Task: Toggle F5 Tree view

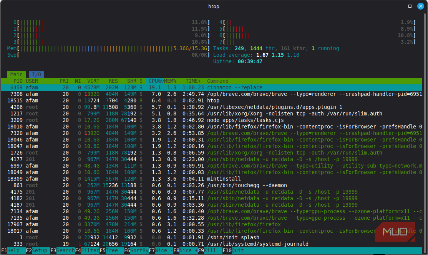Action: coord(112,250)
